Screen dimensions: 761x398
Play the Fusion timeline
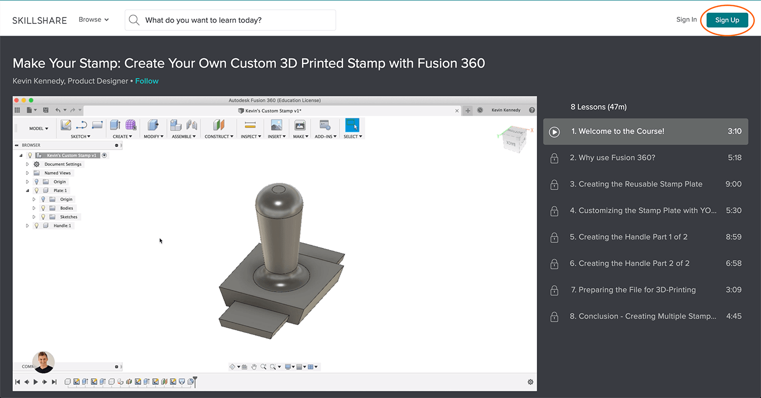[x=36, y=382]
